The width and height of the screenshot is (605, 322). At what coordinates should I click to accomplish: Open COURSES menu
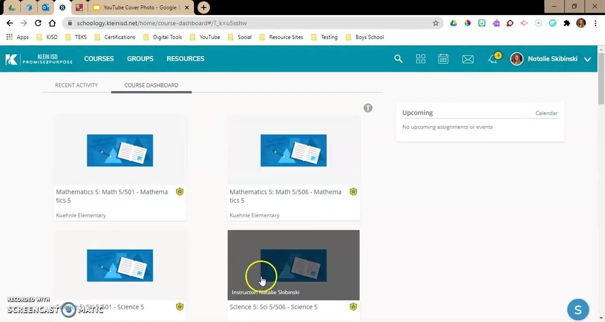99,59
